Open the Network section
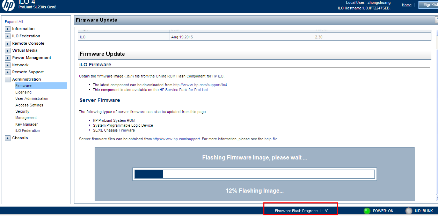The height and width of the screenshot is (216, 438). 20,65
